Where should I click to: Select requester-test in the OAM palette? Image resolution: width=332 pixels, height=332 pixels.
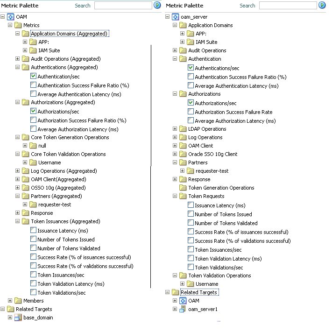(55, 205)
